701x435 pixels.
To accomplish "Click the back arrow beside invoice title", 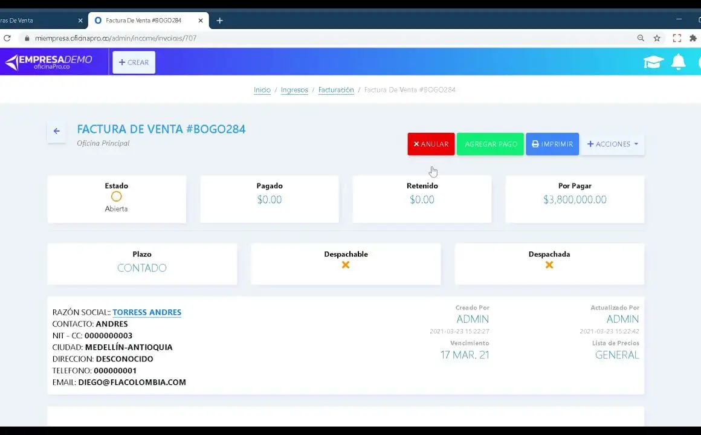I will 56,131.
